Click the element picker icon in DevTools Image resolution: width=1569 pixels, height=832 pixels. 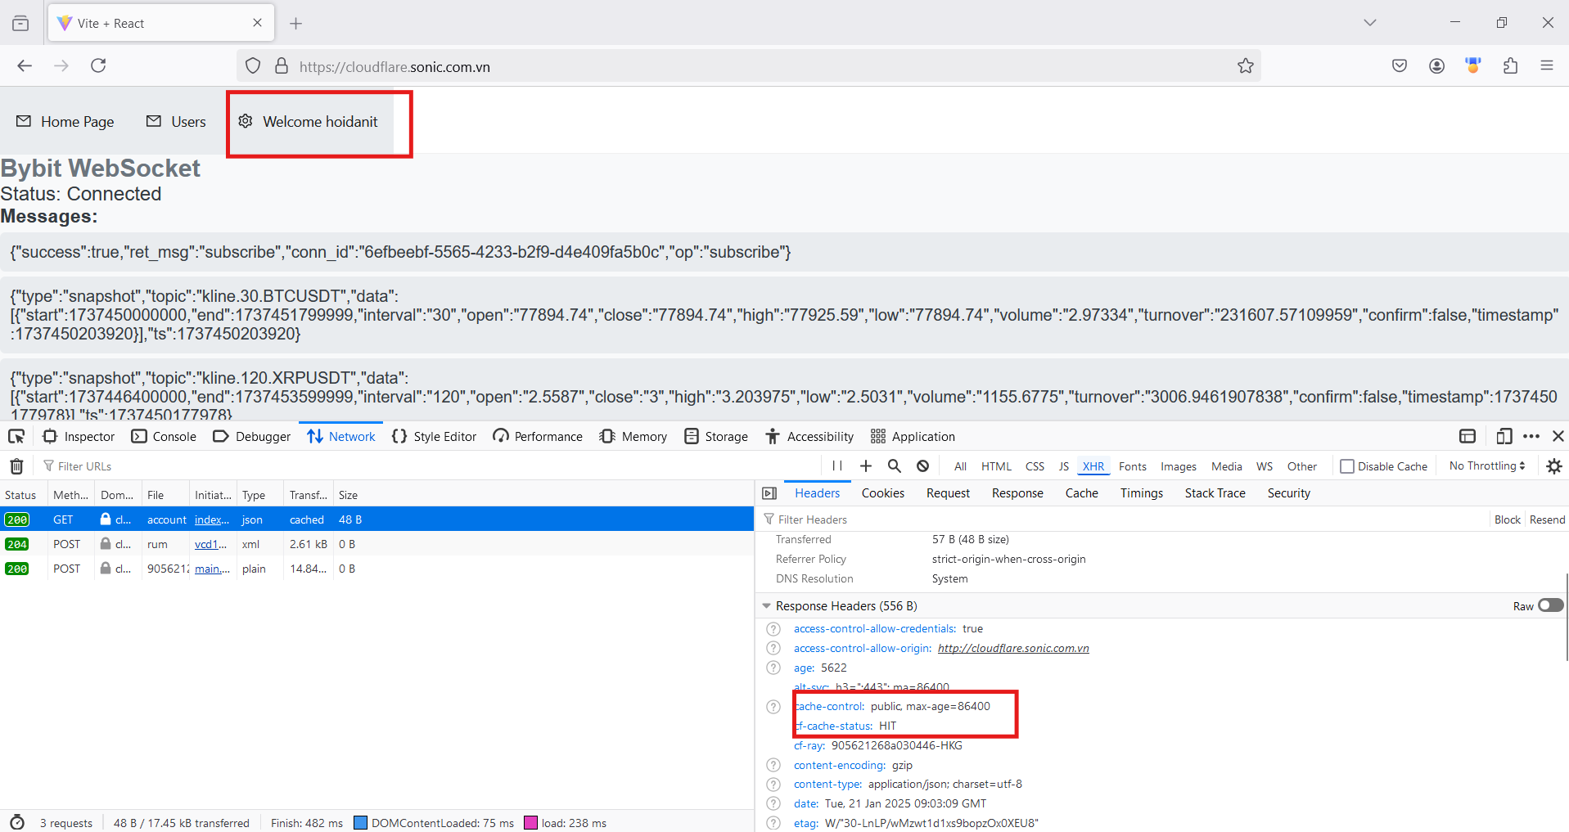click(x=16, y=436)
